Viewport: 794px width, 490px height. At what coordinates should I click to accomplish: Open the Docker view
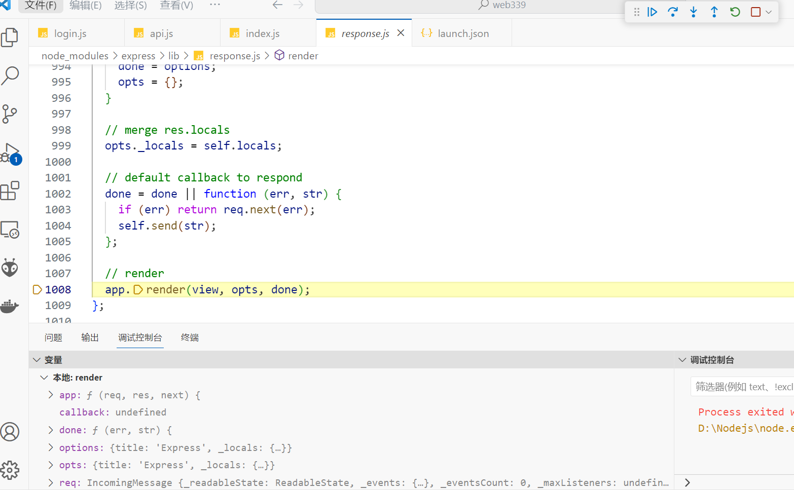click(10, 306)
